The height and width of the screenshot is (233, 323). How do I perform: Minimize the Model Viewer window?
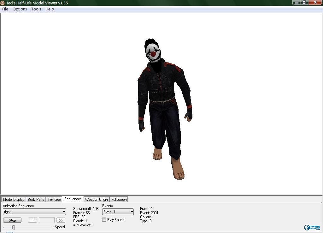pyautogui.click(x=297, y=3)
